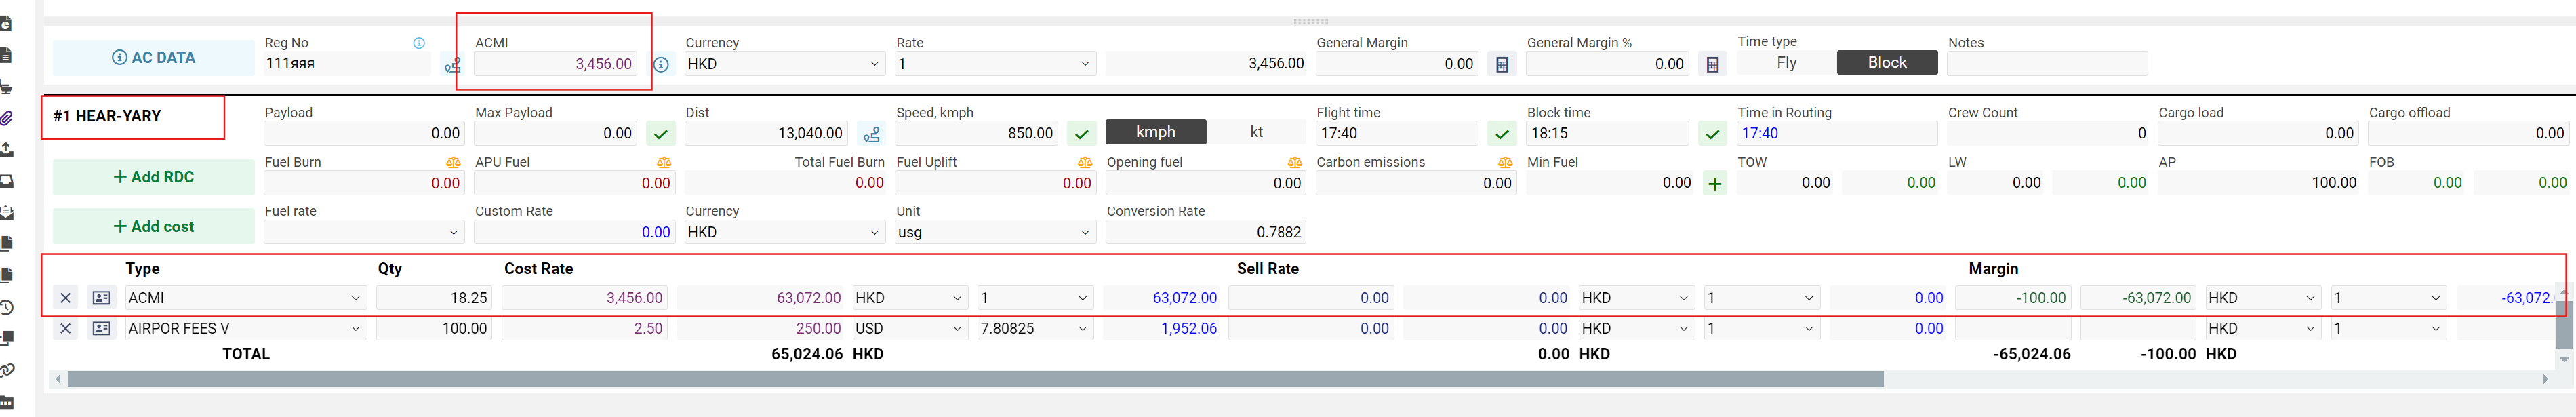Switch speed unit to kt

click(x=1256, y=132)
